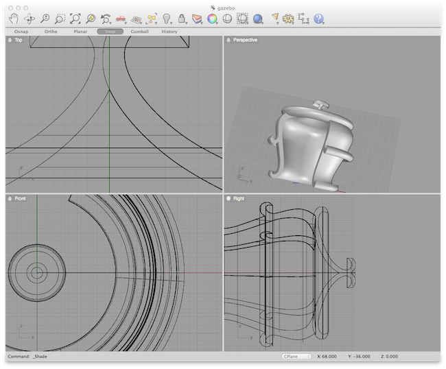Click the gazebo window title text

tap(226, 8)
